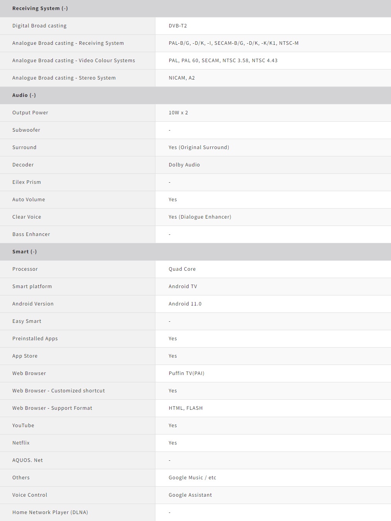
Task: Select the DVB-T2 value text
Action: point(178,25)
